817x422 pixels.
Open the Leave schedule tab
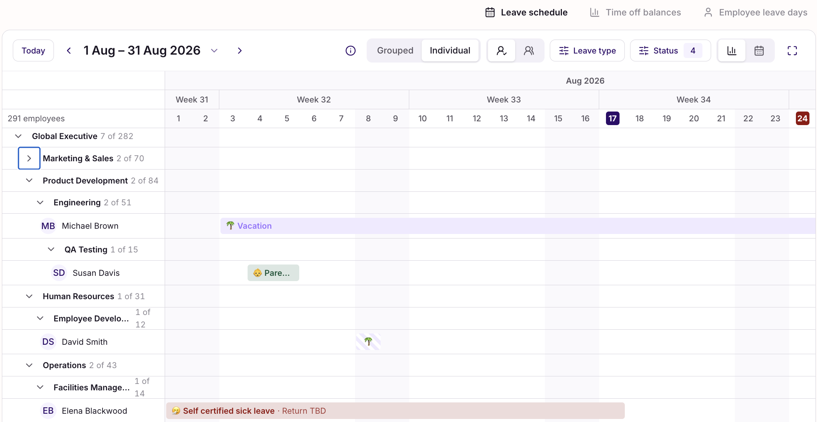tap(526, 12)
